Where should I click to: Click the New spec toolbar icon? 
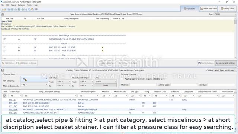pyautogui.click(x=2, y=9)
